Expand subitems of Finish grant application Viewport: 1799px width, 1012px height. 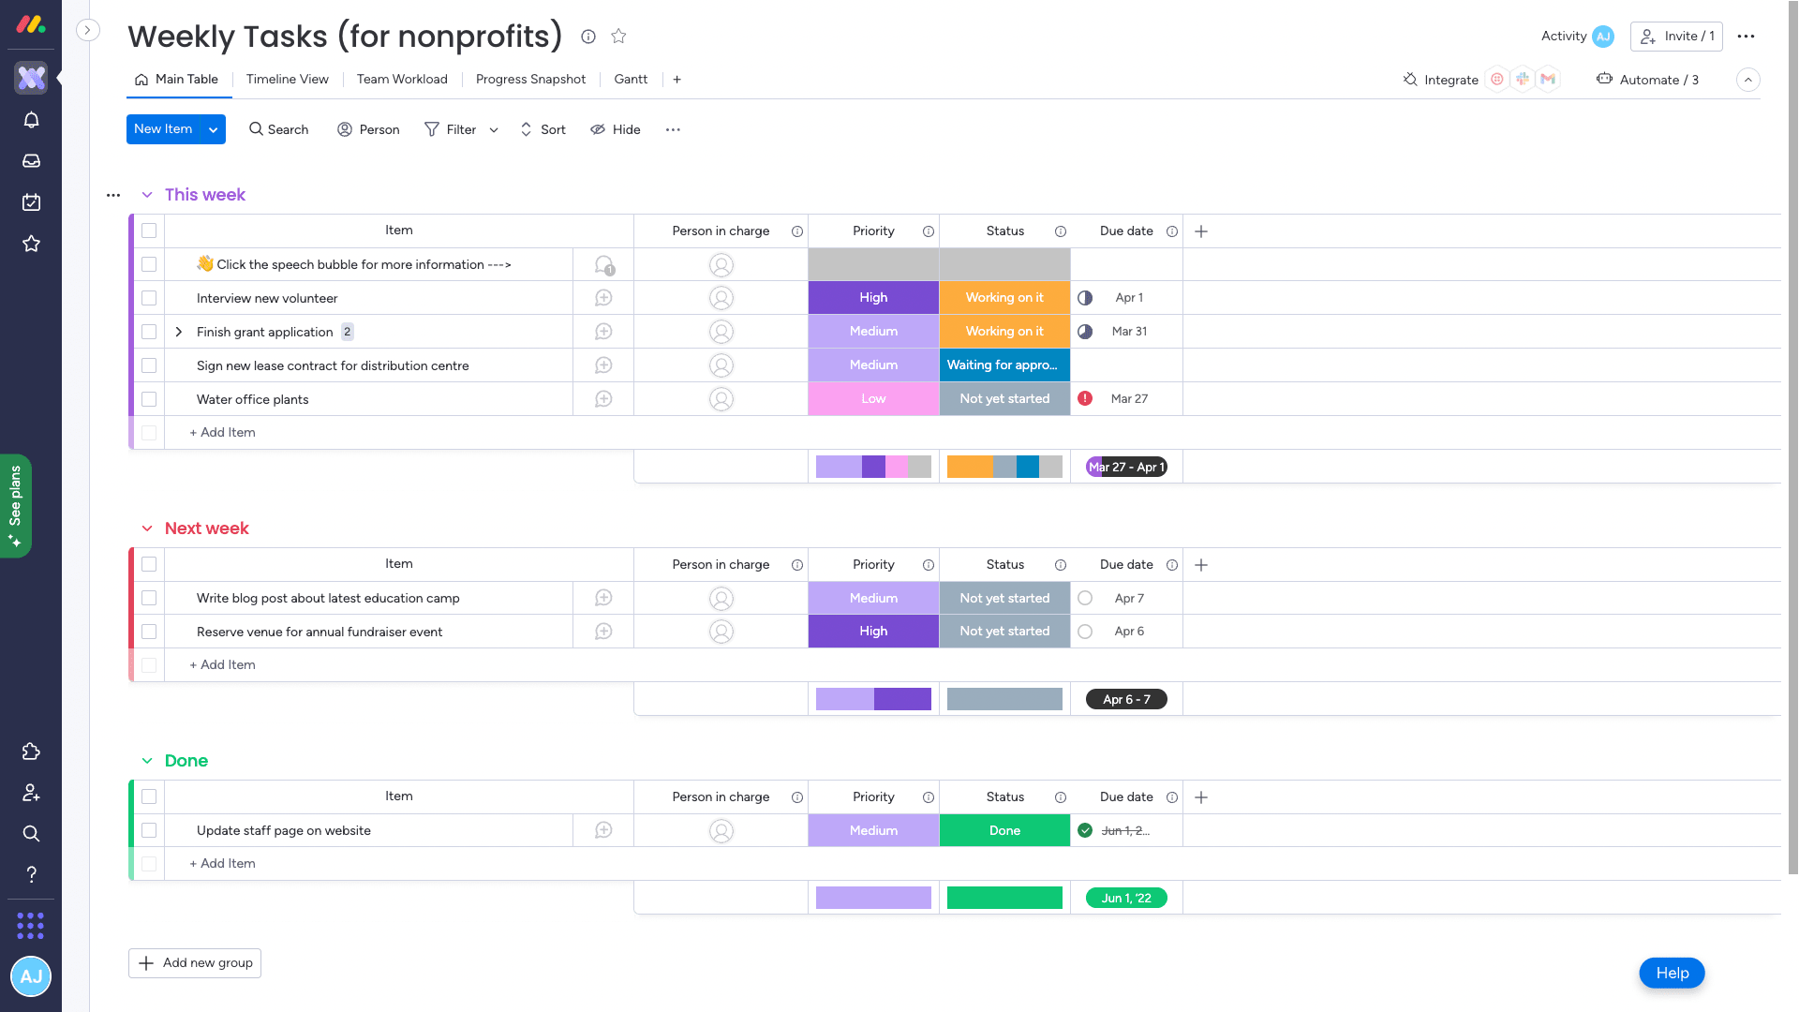coord(178,332)
